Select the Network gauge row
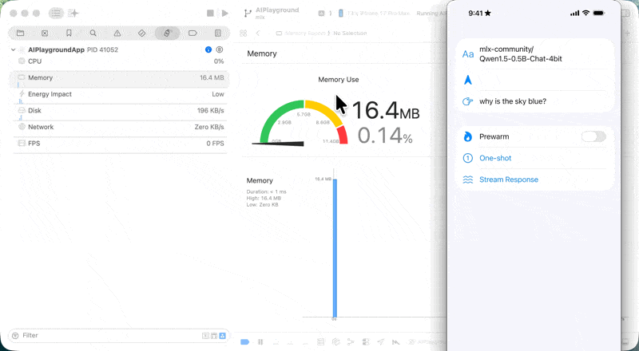 click(120, 127)
